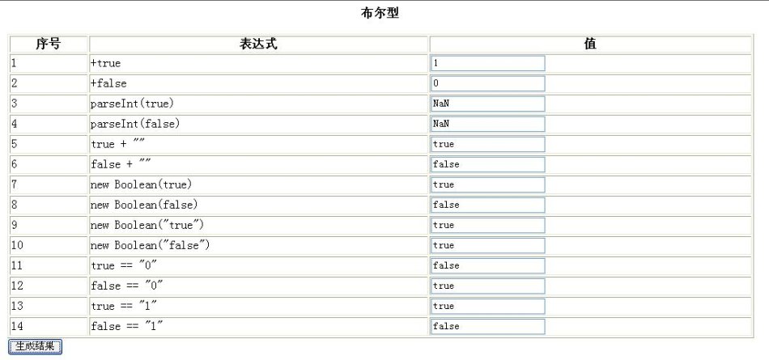Click the false == "0" value field
This screenshot has width=769, height=360.
488,286
